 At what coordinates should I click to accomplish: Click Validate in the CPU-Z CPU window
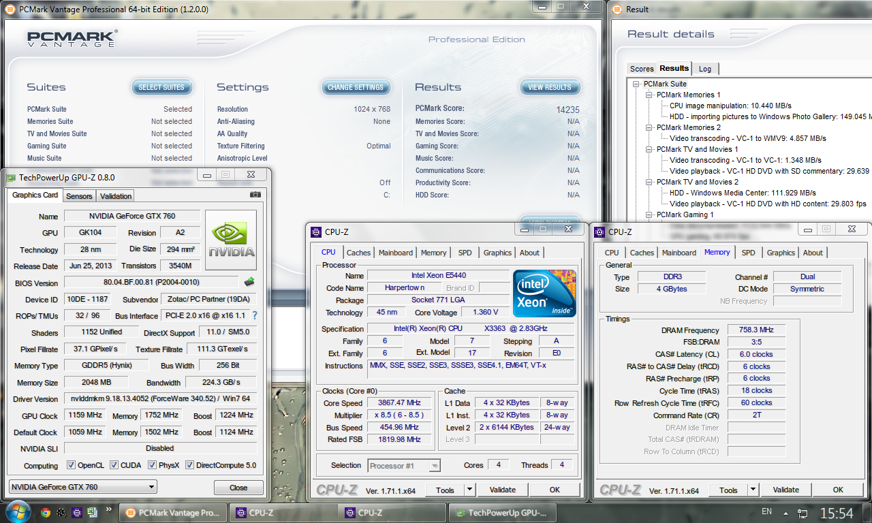click(502, 490)
